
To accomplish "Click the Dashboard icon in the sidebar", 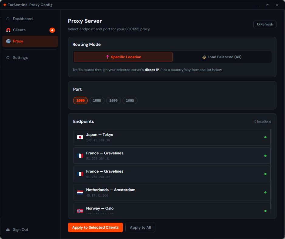I will (8, 19).
